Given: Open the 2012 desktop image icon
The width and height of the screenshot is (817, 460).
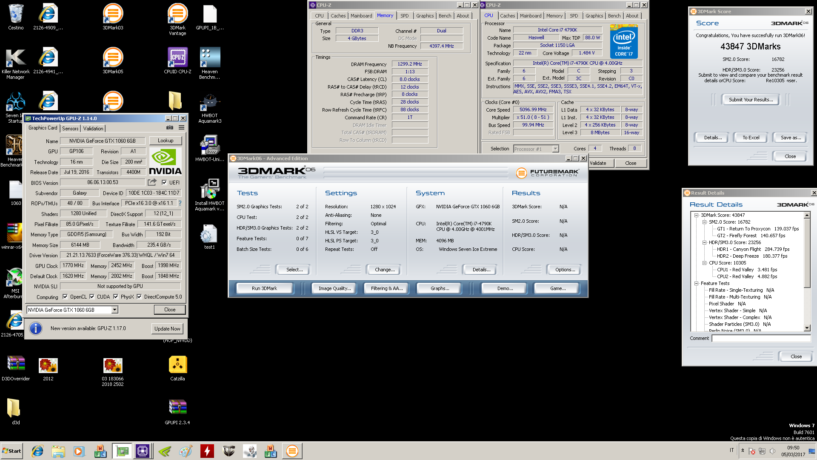Looking at the screenshot, I should pyautogui.click(x=48, y=368).
